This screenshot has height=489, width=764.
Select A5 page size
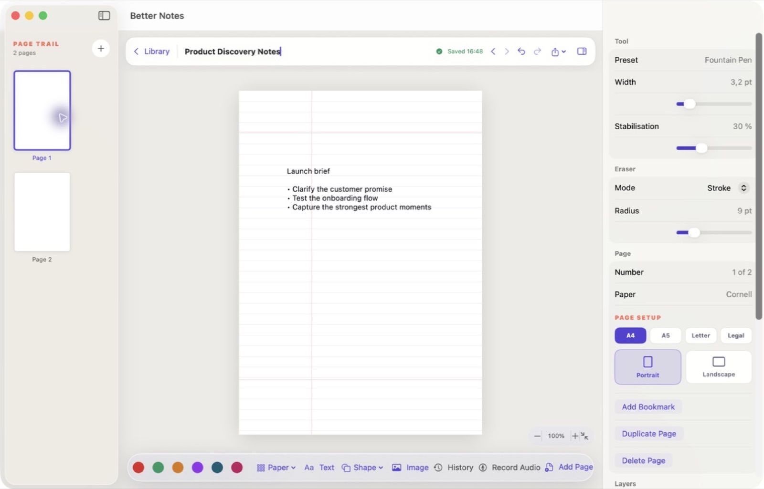(x=666, y=335)
